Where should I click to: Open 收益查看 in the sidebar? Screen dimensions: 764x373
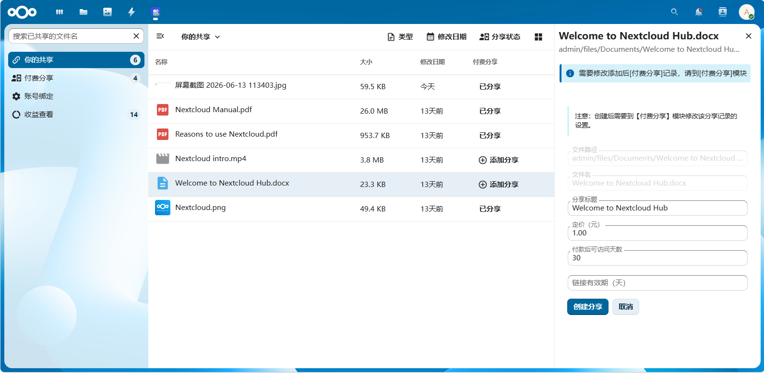[x=76, y=115]
